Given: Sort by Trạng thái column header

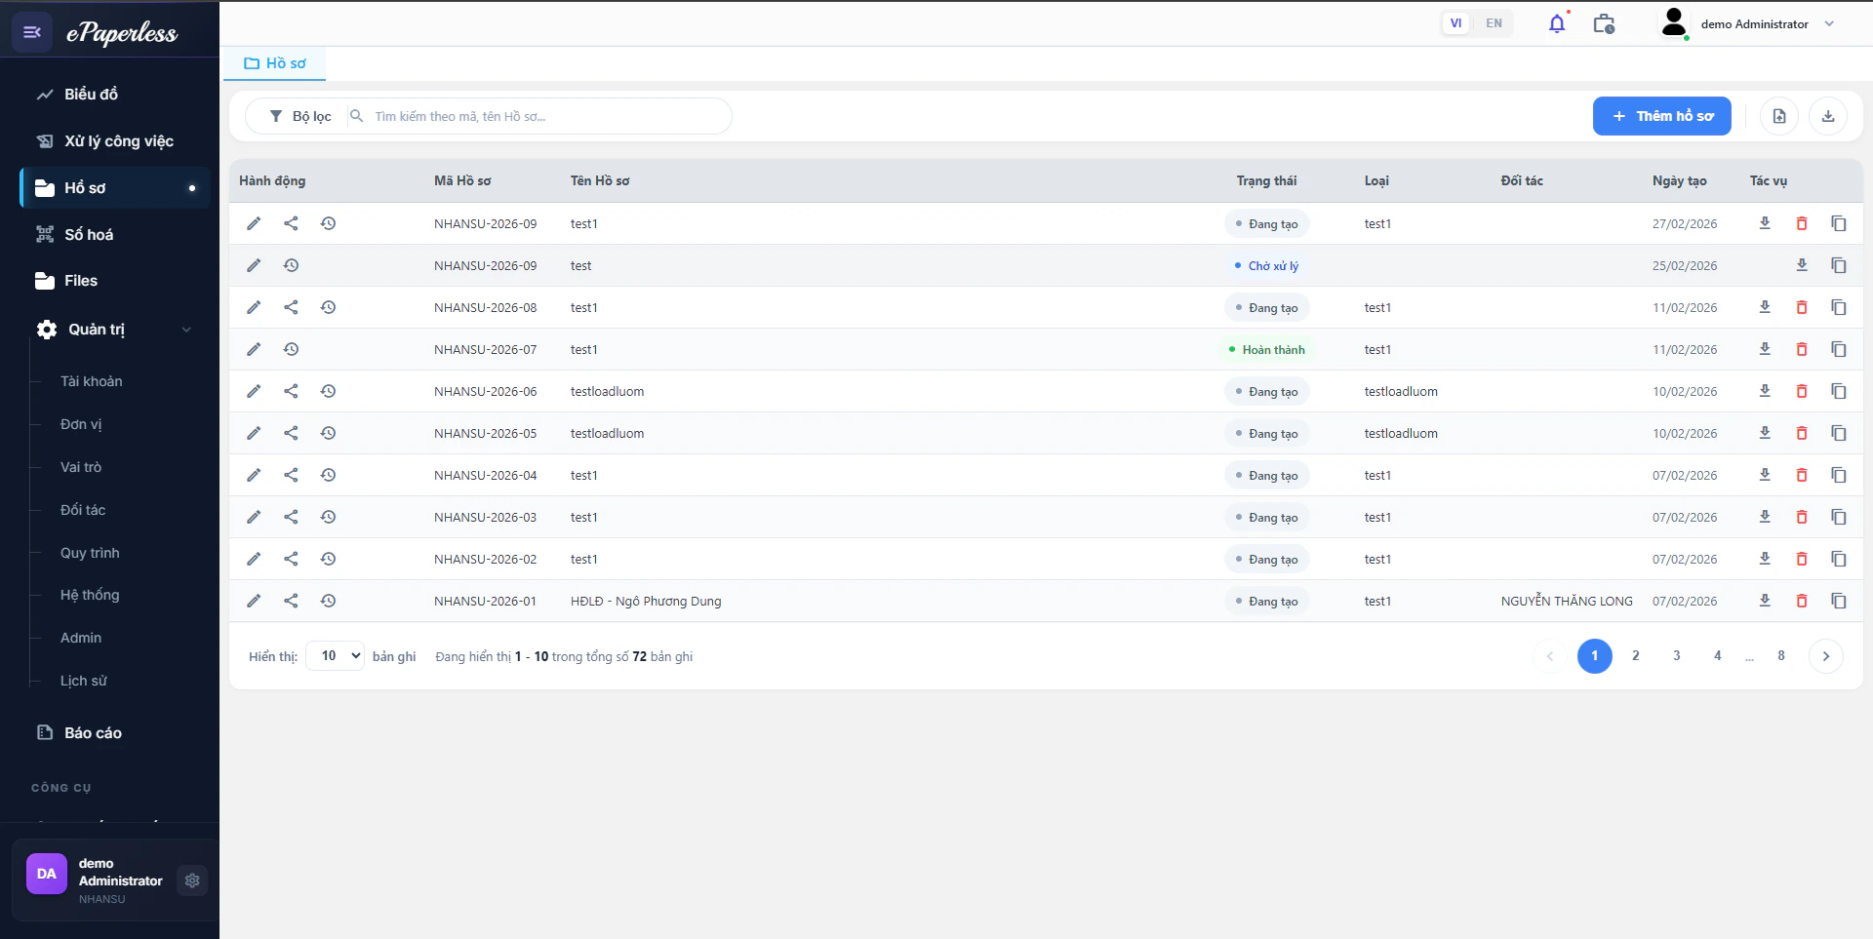Looking at the screenshot, I should coord(1266,180).
